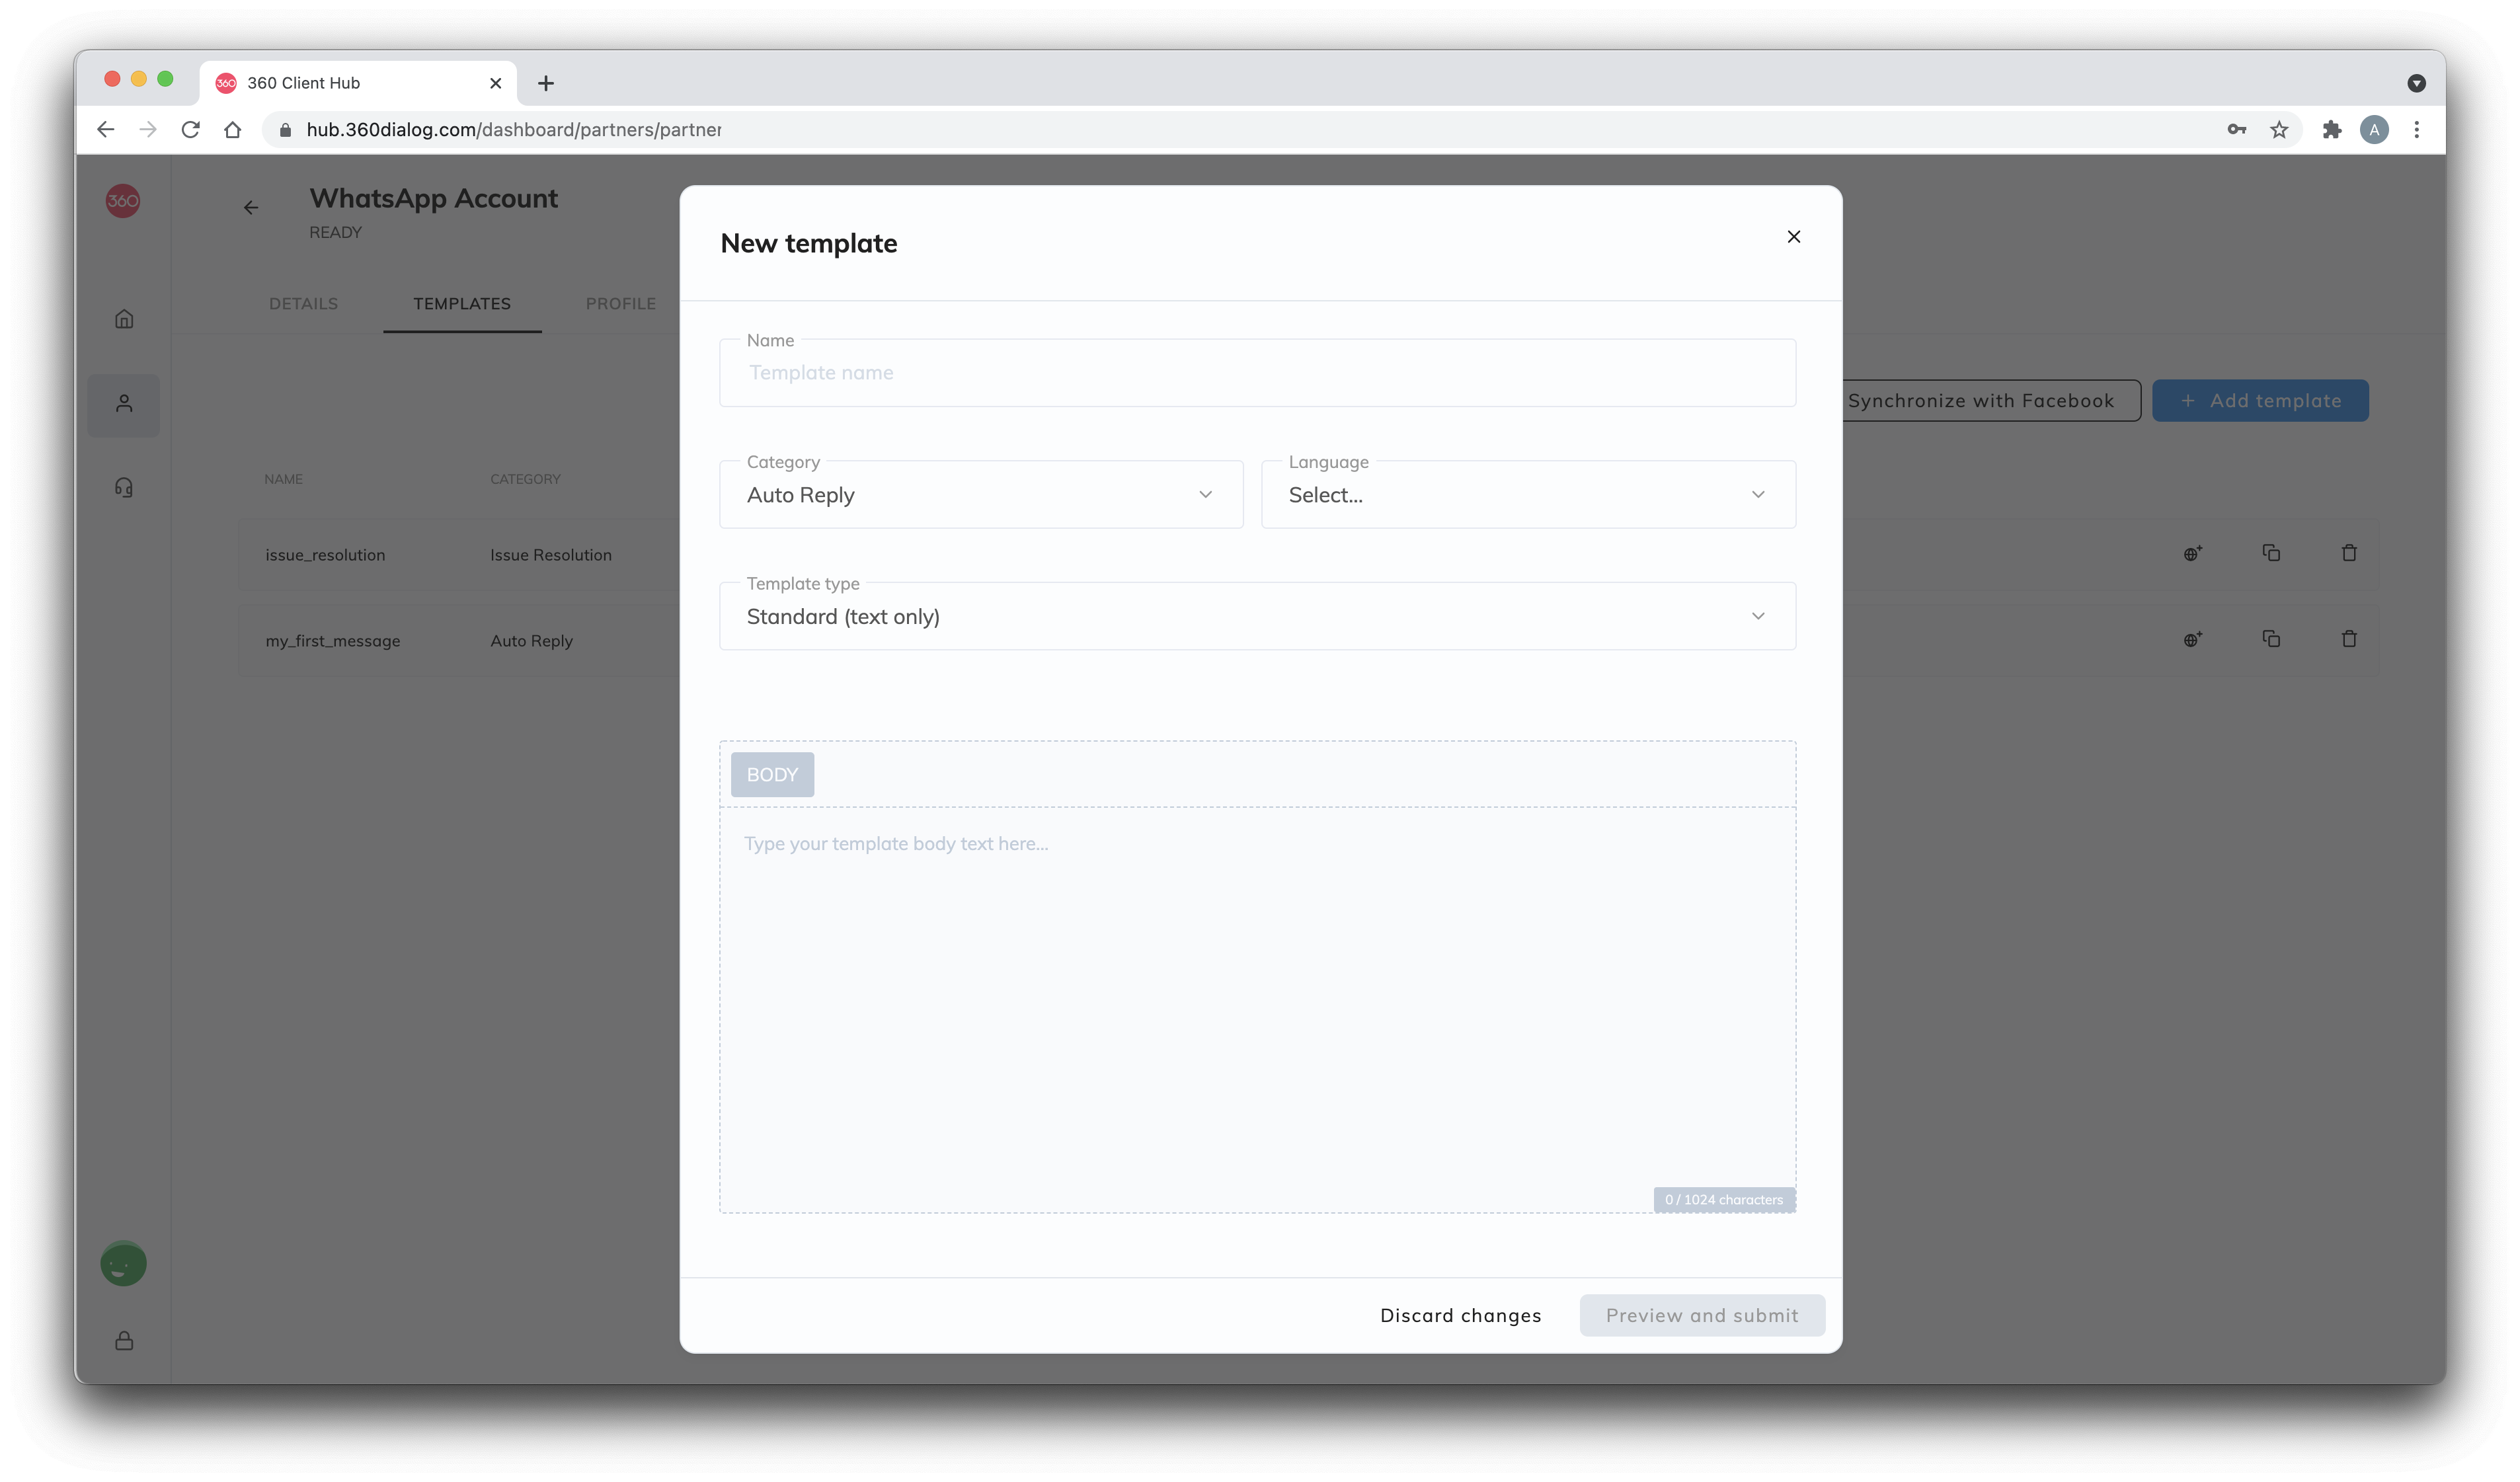Close the 360 Client Hub tab
Viewport: 2520px width, 1482px height.
click(495, 84)
